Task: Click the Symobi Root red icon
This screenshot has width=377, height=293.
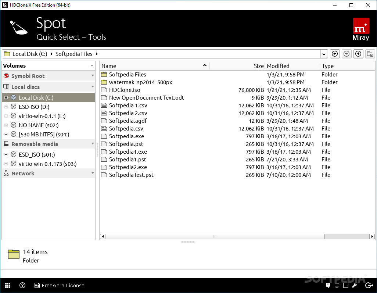Action: tap(7, 76)
